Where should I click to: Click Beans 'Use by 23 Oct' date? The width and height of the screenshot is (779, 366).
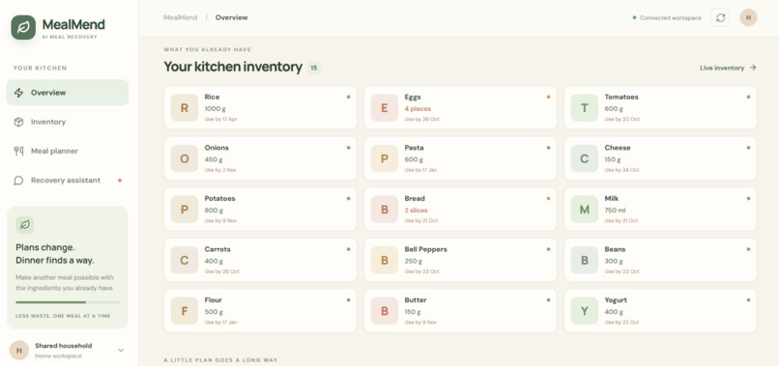click(x=621, y=271)
